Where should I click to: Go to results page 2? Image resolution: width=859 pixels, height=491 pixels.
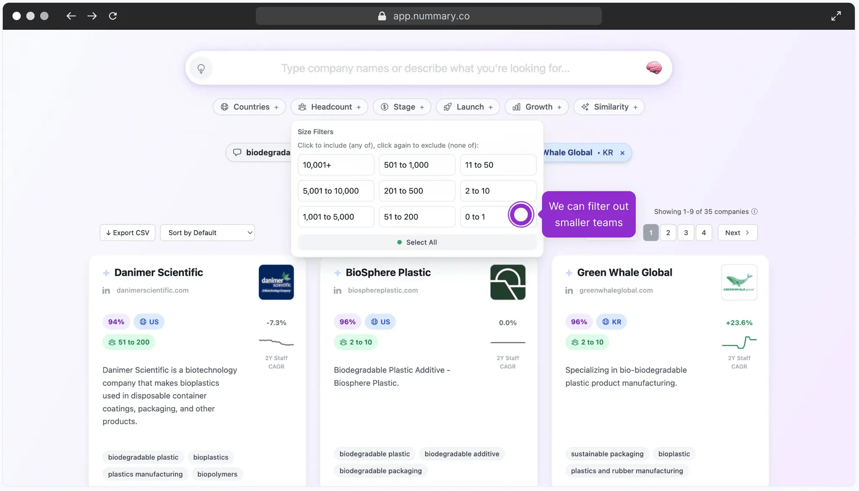pyautogui.click(x=668, y=232)
